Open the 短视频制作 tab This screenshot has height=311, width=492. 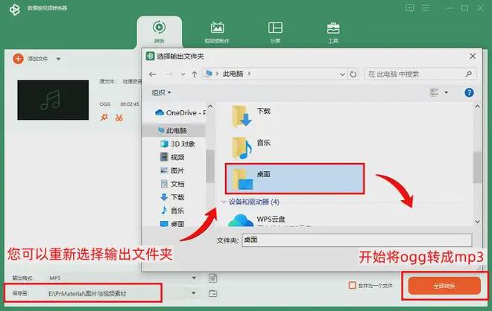click(217, 33)
